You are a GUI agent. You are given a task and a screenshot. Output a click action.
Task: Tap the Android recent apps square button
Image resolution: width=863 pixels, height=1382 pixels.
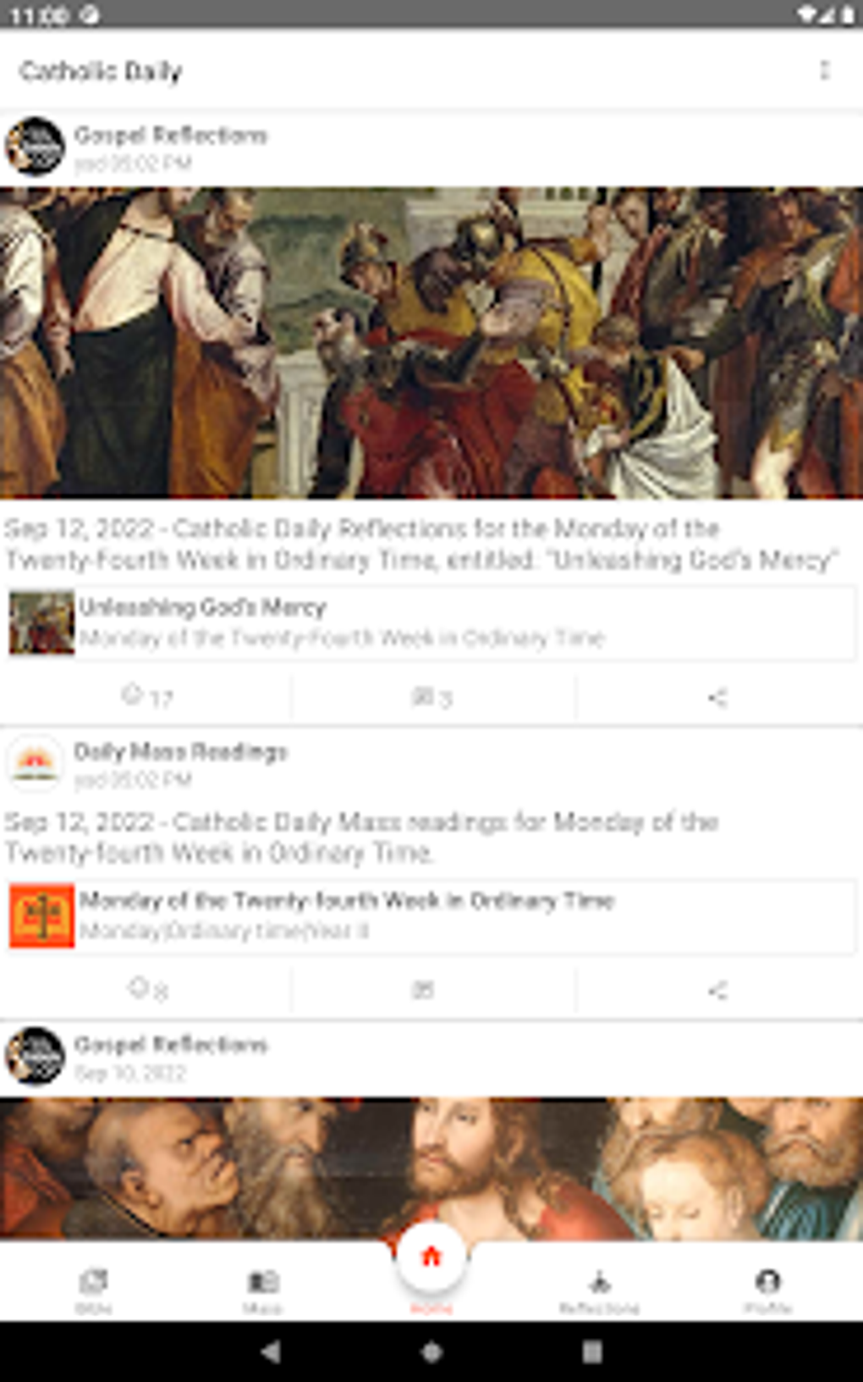pos(592,1352)
